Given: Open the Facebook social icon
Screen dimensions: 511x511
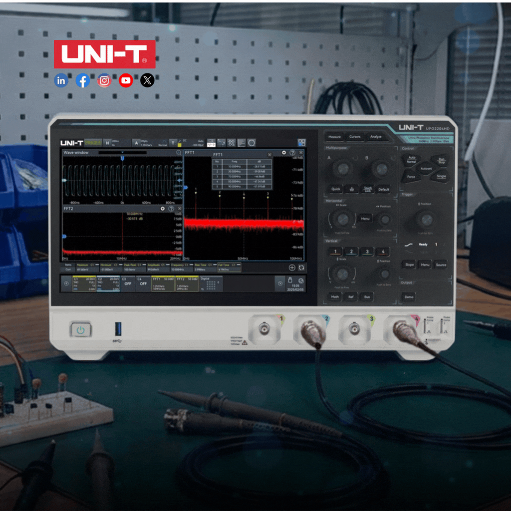Looking at the screenshot, I should 82,80.
